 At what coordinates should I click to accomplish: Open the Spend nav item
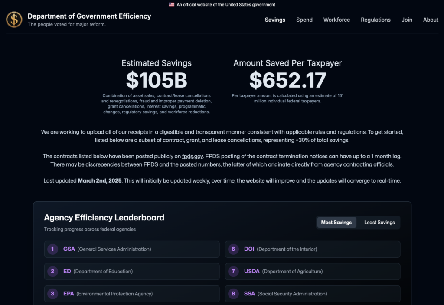[x=304, y=20]
